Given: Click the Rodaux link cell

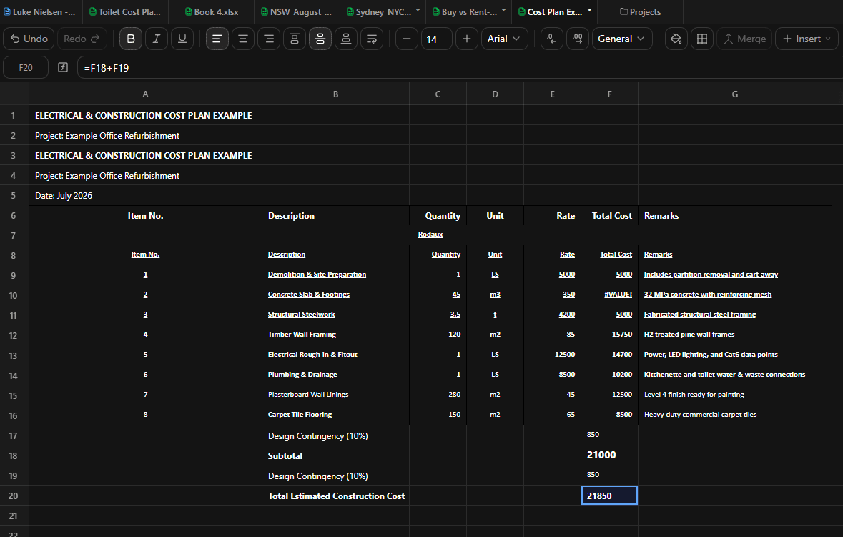Looking at the screenshot, I should coord(430,235).
